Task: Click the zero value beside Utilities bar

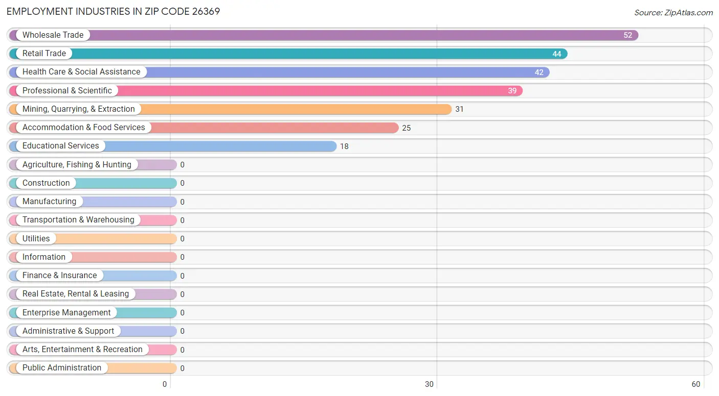Action: click(x=182, y=239)
